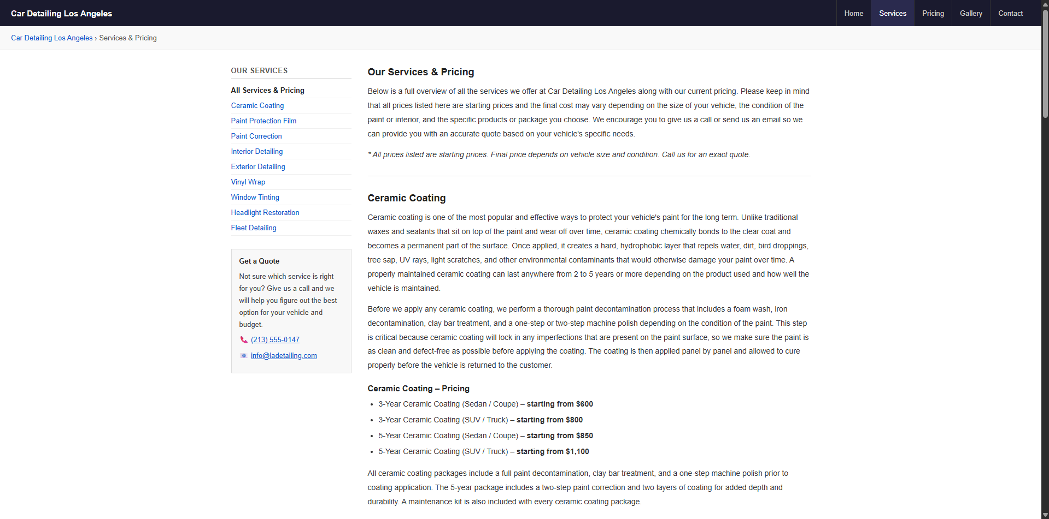Click the email icon beside info@ladetailing.com
Viewport: 1049px width, 519px height.
(x=244, y=356)
